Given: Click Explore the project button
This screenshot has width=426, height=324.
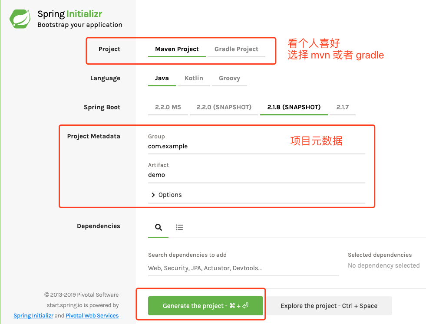Looking at the screenshot, I should [329, 306].
